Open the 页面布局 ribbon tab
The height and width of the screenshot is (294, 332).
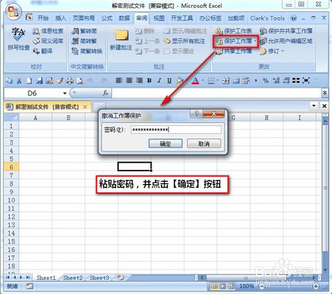84,18
